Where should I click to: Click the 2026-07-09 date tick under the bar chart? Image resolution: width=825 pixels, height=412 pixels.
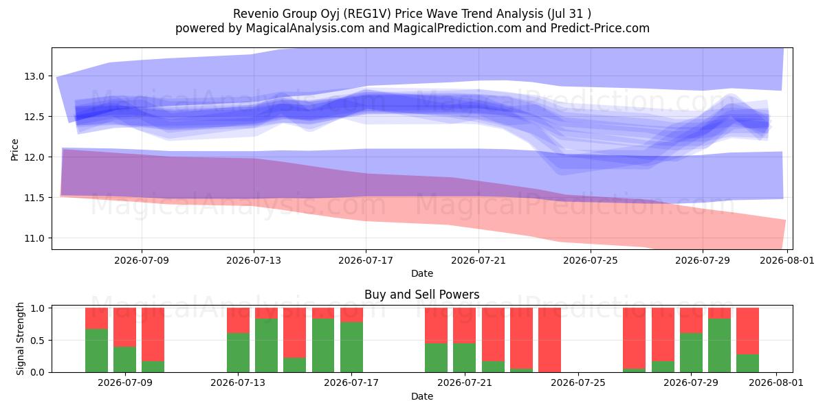[x=125, y=382]
